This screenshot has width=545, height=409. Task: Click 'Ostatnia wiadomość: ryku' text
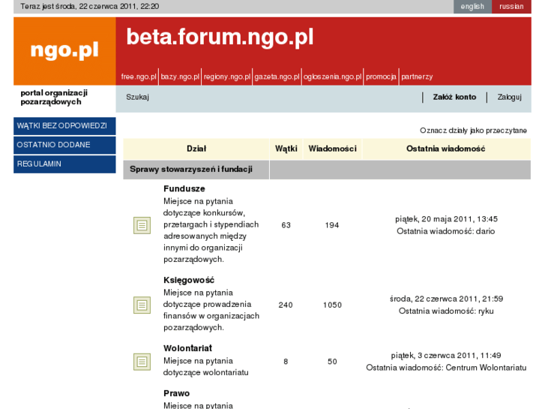446,311
